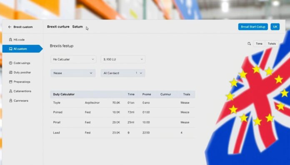Click the Bntall Start Catup button

pos(253,27)
